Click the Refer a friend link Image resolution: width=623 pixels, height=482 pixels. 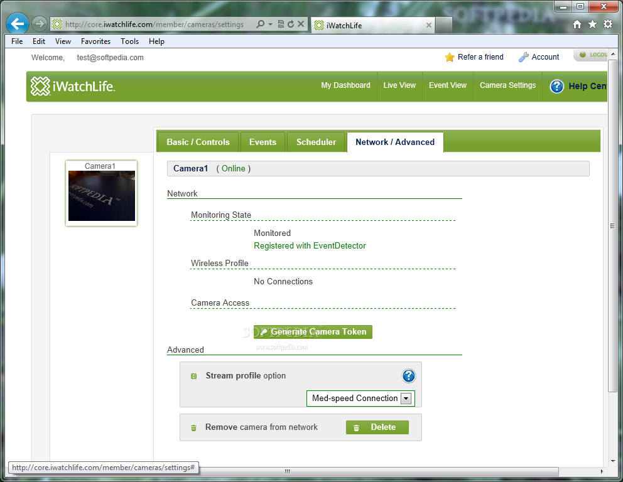coord(480,57)
